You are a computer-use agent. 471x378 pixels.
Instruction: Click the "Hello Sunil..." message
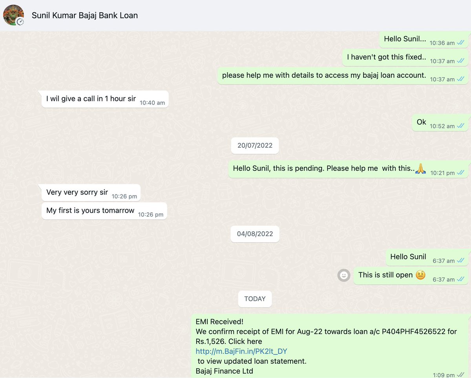point(424,39)
